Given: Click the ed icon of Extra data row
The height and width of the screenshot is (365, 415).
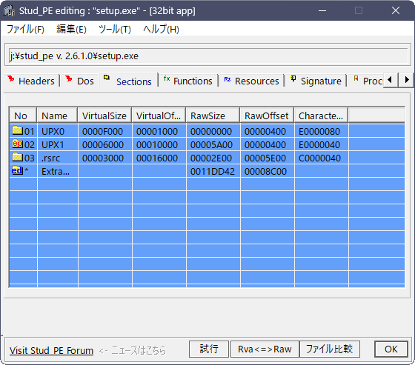Looking at the screenshot, I should (17, 170).
